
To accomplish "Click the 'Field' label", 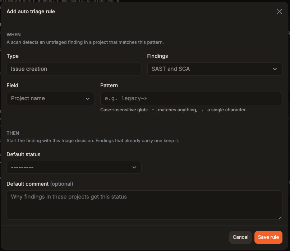I will point(12,85).
